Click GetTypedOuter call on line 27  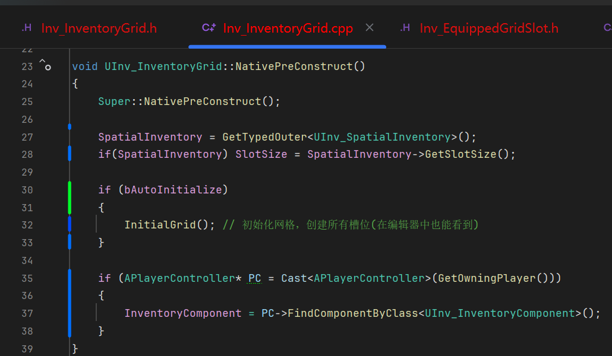(x=264, y=137)
